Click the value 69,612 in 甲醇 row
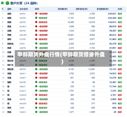127x117 pixels. (x=113, y=35)
